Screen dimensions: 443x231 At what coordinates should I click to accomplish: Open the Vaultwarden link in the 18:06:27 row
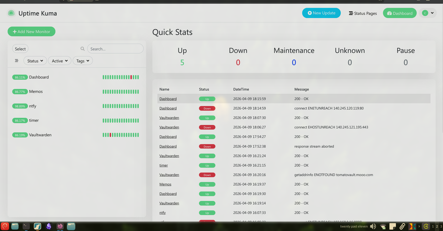pos(169,127)
